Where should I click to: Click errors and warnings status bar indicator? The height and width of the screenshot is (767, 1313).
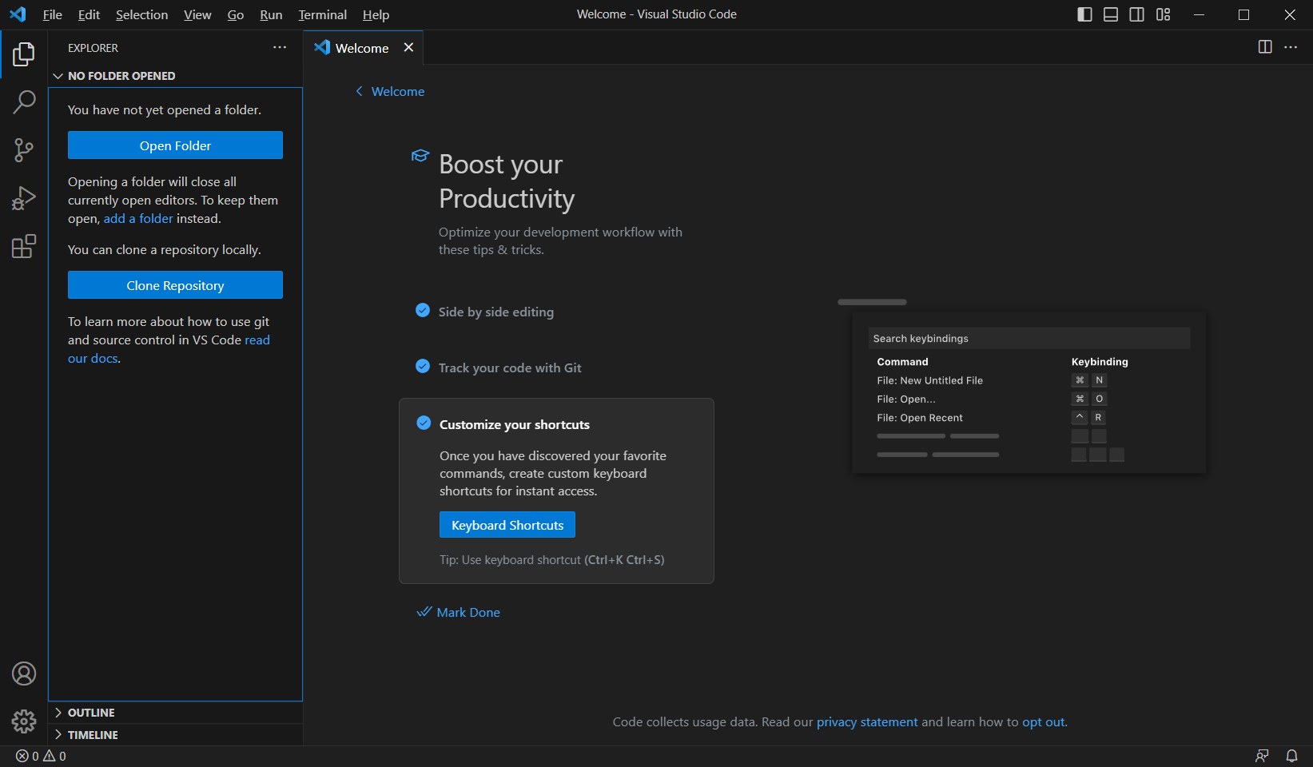pos(41,756)
